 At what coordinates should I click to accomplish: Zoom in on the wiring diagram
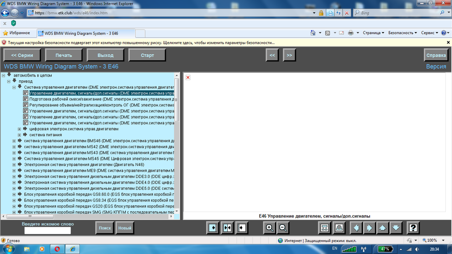pos(270,228)
